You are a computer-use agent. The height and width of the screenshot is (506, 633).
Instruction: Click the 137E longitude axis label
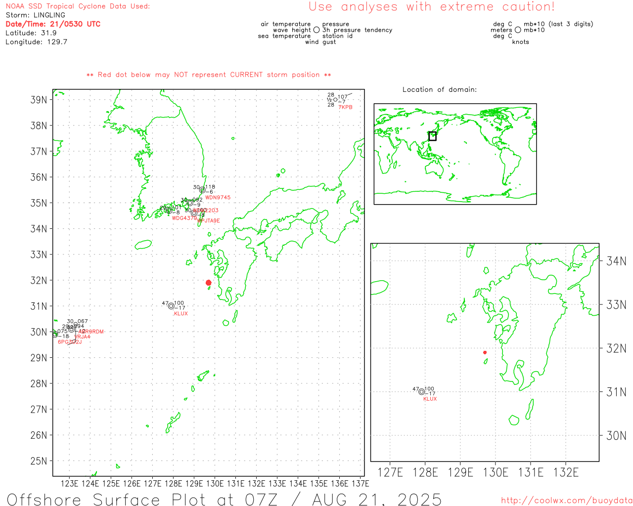(360, 483)
